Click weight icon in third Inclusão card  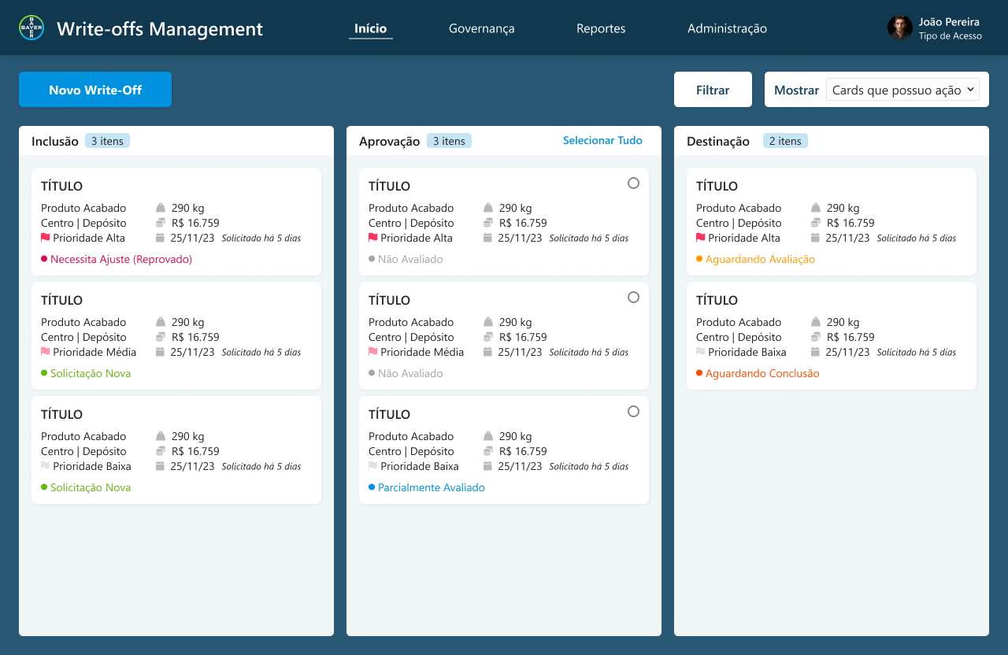coord(161,436)
